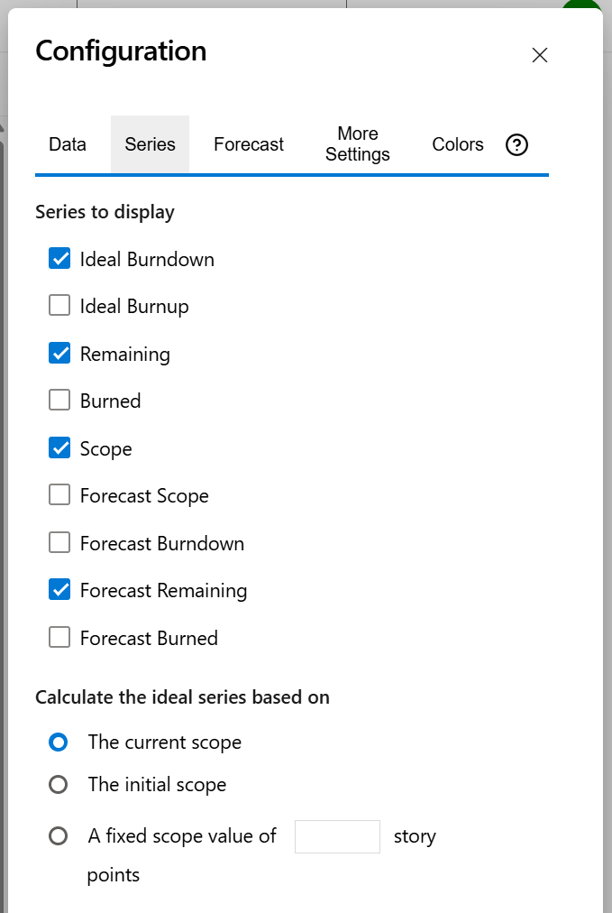Image resolution: width=612 pixels, height=913 pixels.
Task: Enable the Ideal Burnup series
Action: pyautogui.click(x=59, y=305)
